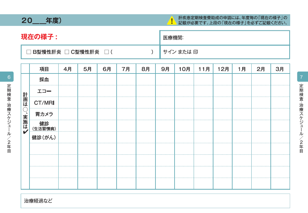Click the サイン または 印 field
308x213 pixels.
click(225, 52)
